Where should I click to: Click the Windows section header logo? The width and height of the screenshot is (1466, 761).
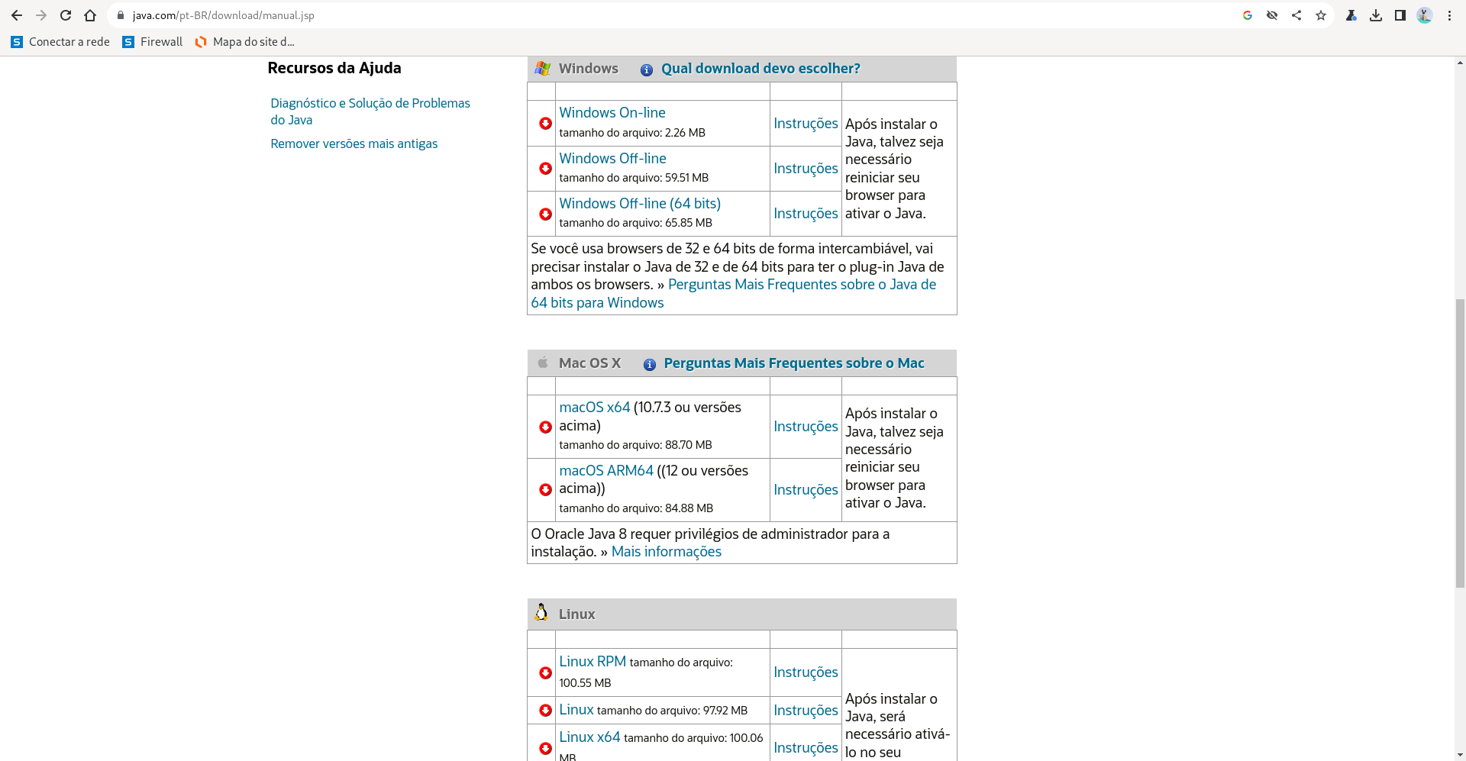(x=543, y=69)
